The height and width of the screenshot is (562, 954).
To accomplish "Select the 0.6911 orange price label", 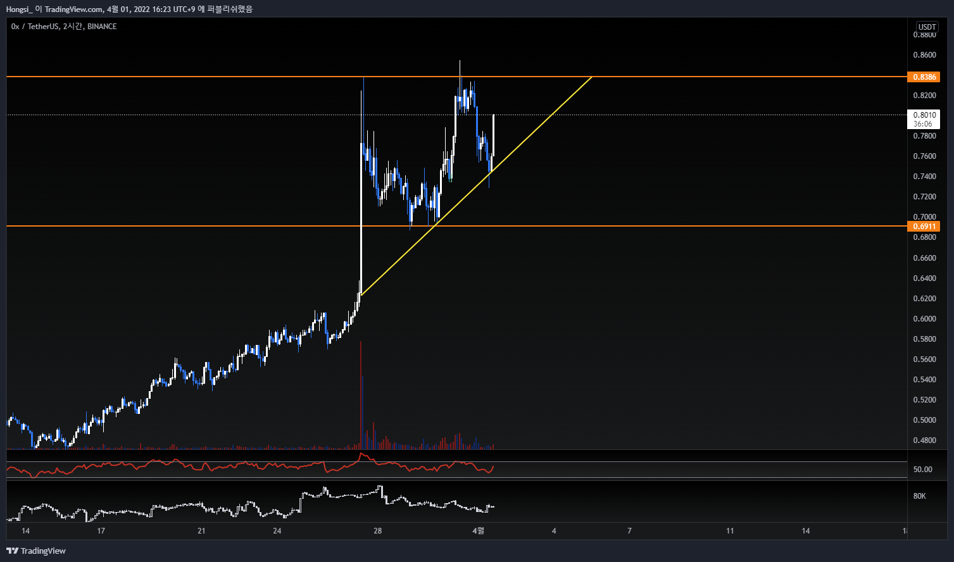I will tap(924, 226).
